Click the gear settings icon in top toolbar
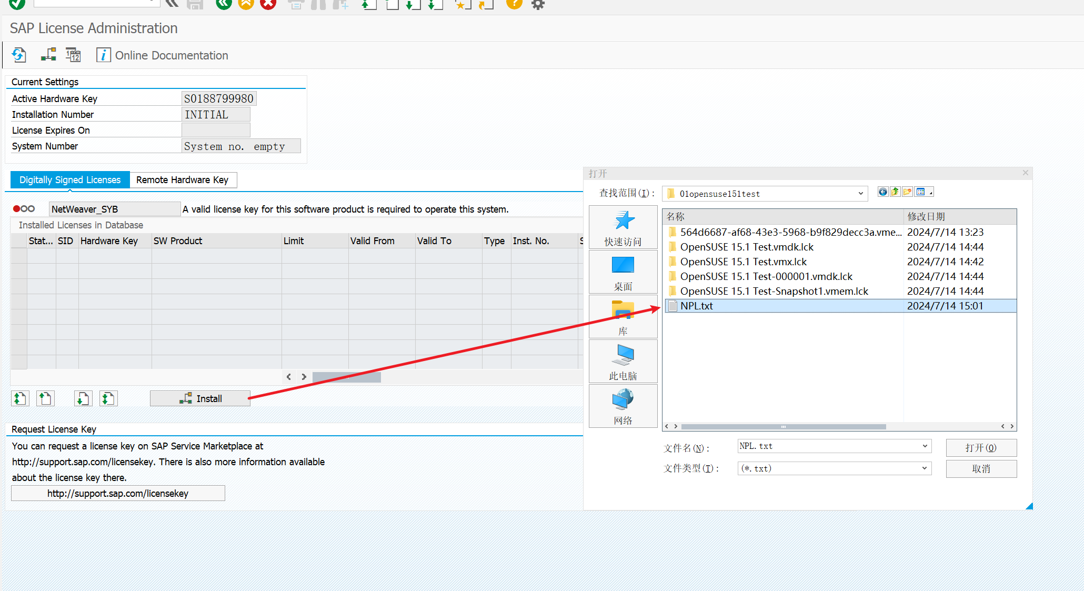Screen dimensions: 1084x591 [538, 5]
